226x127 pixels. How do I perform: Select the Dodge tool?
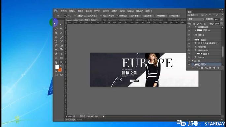pyautogui.click(x=61, y=49)
